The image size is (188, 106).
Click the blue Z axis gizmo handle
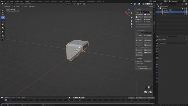[x=129, y=10]
